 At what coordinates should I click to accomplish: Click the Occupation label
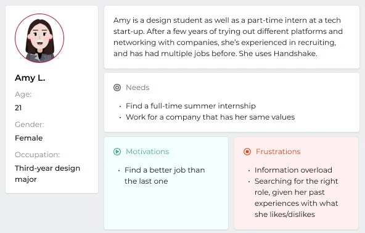37,155
